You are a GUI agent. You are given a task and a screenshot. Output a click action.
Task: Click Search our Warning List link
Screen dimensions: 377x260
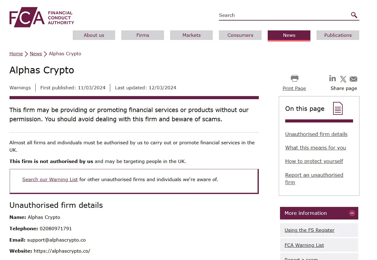tap(50, 180)
